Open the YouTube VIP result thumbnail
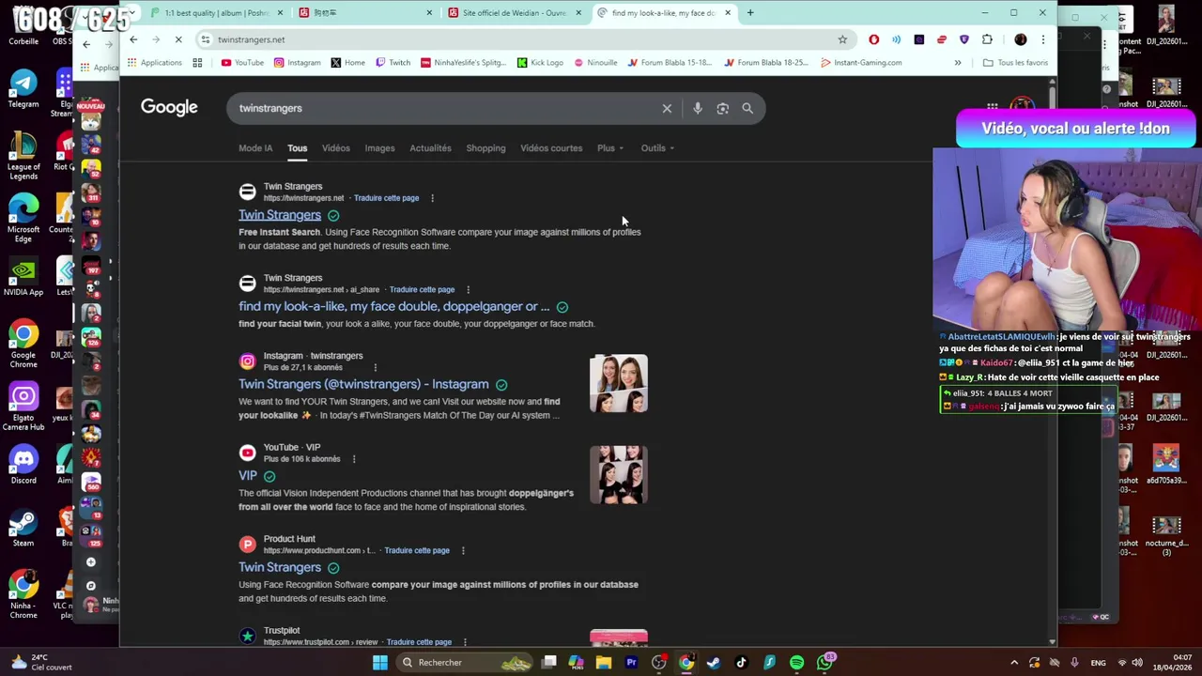The width and height of the screenshot is (1202, 676). coord(619,475)
